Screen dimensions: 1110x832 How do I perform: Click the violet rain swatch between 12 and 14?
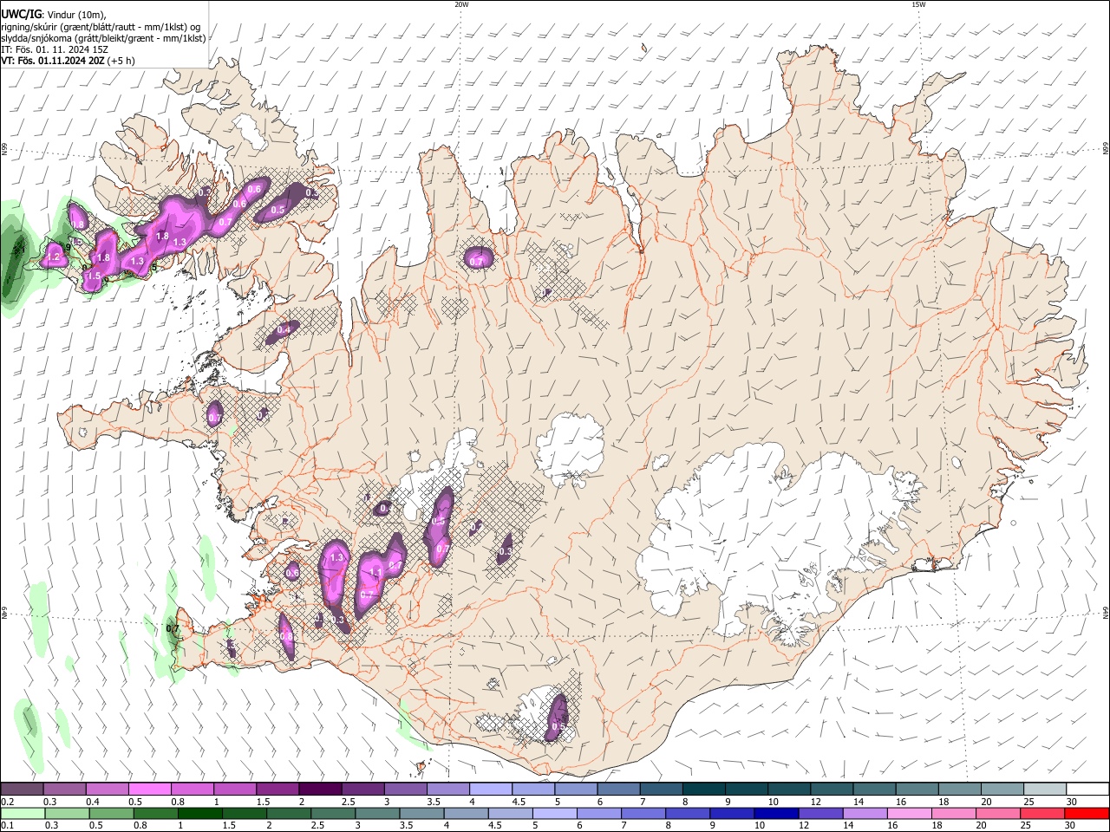820,813
